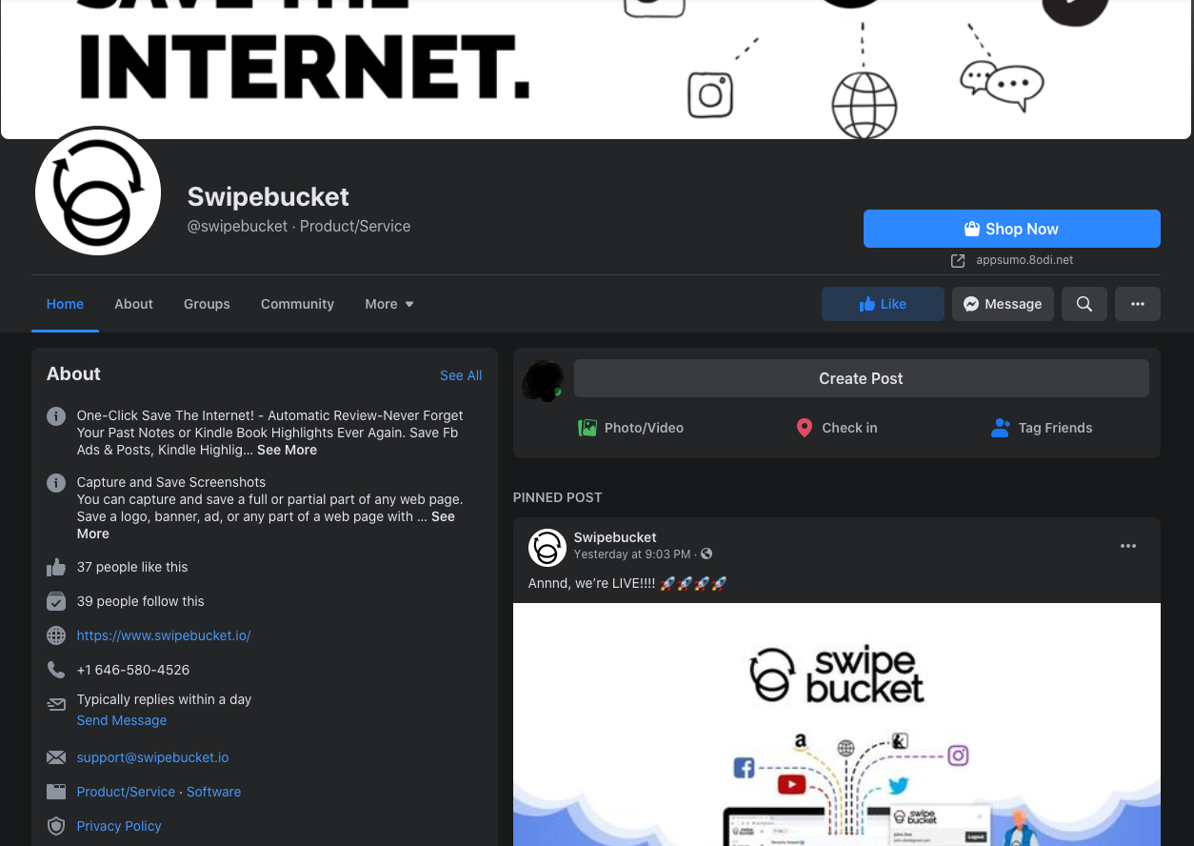Toggle the Like page button
The width and height of the screenshot is (1194, 846).
coord(883,304)
